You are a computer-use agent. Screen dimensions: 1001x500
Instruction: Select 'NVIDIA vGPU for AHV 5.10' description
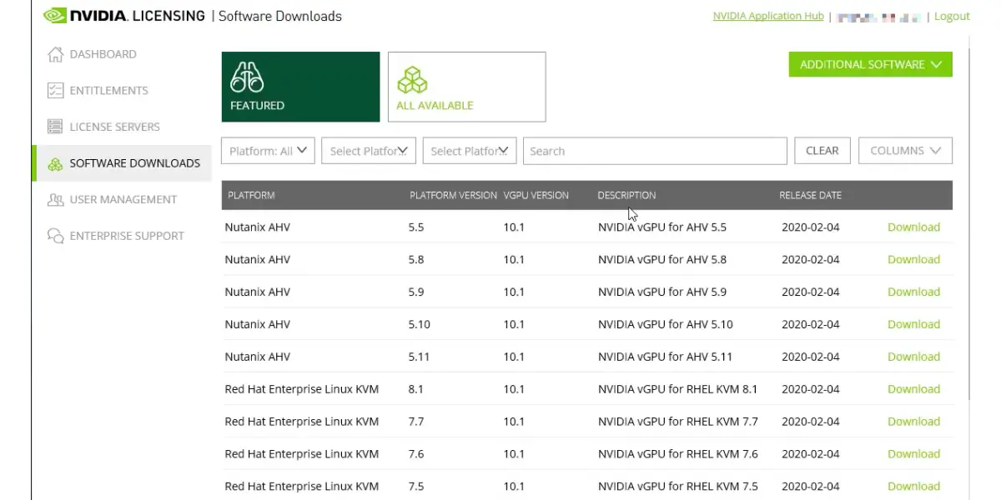tap(665, 324)
